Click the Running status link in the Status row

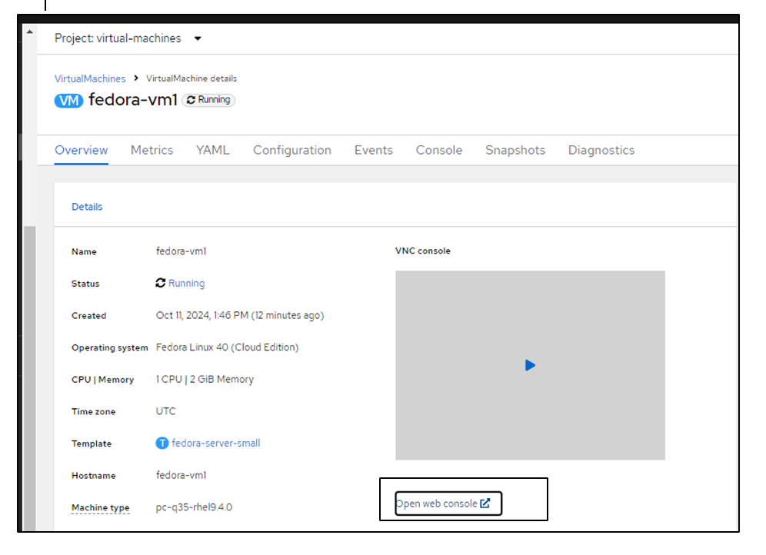pos(185,283)
